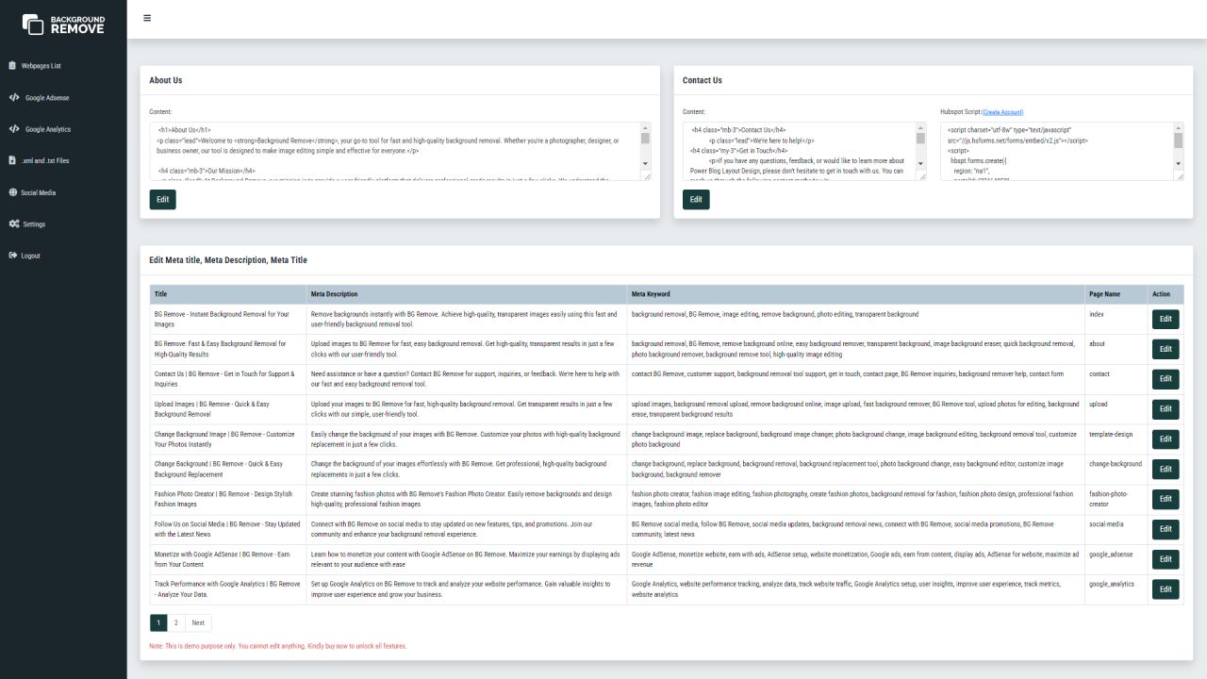Click the Next pagination button

198,622
